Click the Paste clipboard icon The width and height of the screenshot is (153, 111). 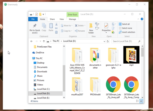51,26
